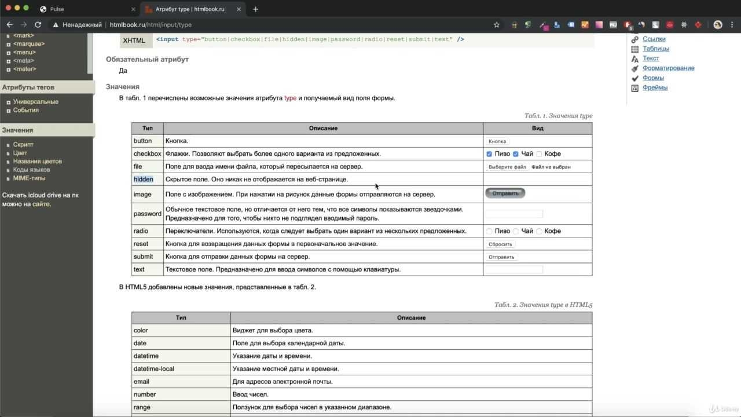Screen dimensions: 741x417
Task: Click the browser forward arrow
Action: (24, 25)
